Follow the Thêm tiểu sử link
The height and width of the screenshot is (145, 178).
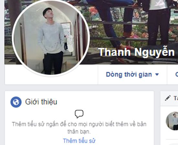(x=79, y=141)
